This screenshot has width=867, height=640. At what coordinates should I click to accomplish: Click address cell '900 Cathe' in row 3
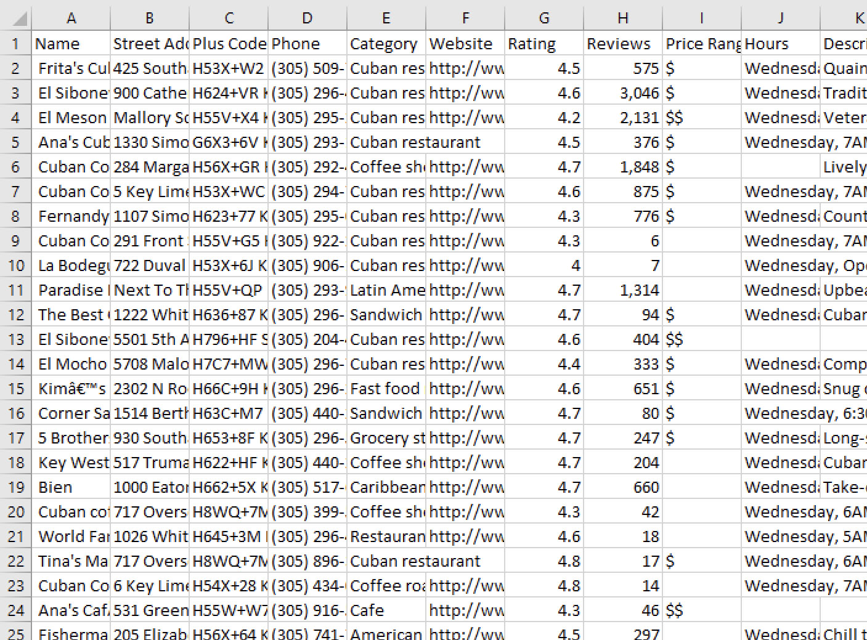[150, 93]
